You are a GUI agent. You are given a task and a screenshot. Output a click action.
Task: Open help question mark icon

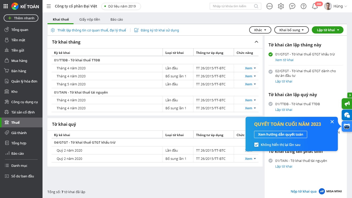click(304, 6)
